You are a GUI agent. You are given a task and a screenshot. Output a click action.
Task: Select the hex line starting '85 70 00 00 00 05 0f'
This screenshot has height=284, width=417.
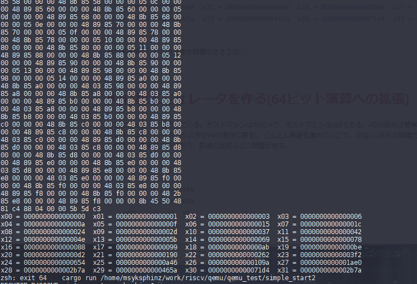click(x=91, y=32)
